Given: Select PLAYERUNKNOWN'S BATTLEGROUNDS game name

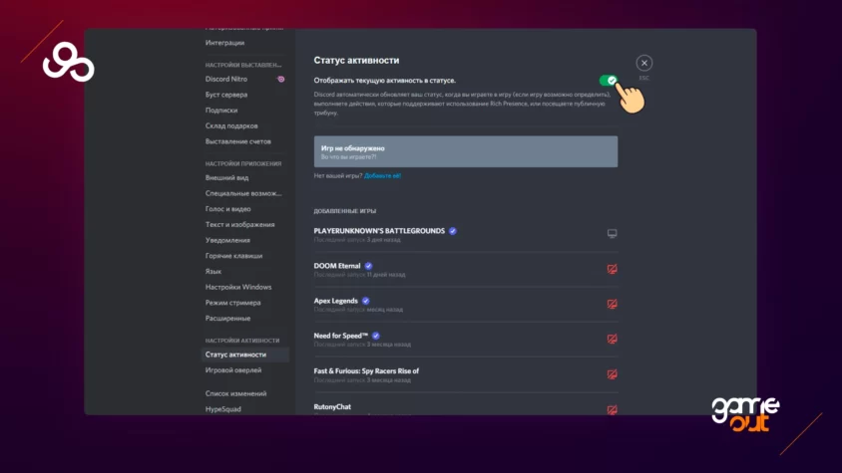Looking at the screenshot, I should point(379,231).
